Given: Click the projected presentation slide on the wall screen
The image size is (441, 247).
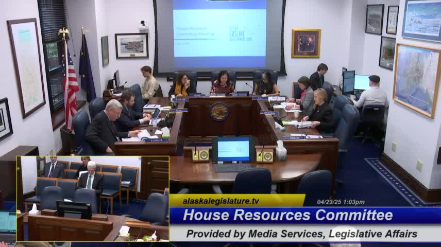Looking at the screenshot, I should tap(219, 33).
